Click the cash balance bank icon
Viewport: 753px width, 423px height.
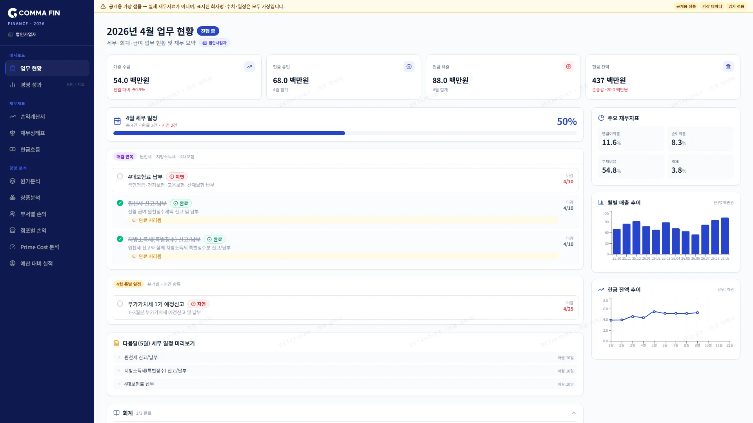[x=728, y=67]
